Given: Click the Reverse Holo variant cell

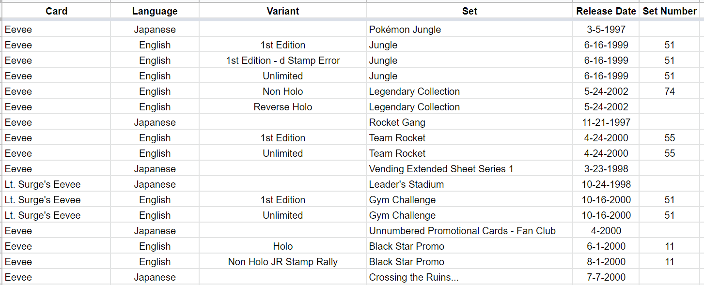Looking at the screenshot, I should [282, 107].
